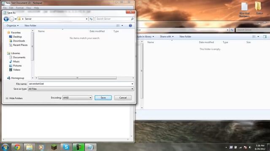
Task: Change view icon in Save As toolbar
Action: (x=118, y=26)
